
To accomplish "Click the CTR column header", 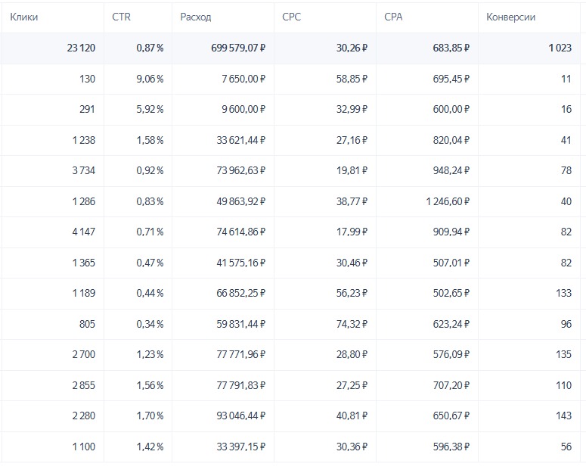I will [x=121, y=17].
